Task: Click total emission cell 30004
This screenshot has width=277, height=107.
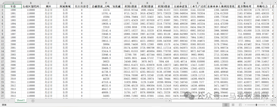Action: click(106, 44)
